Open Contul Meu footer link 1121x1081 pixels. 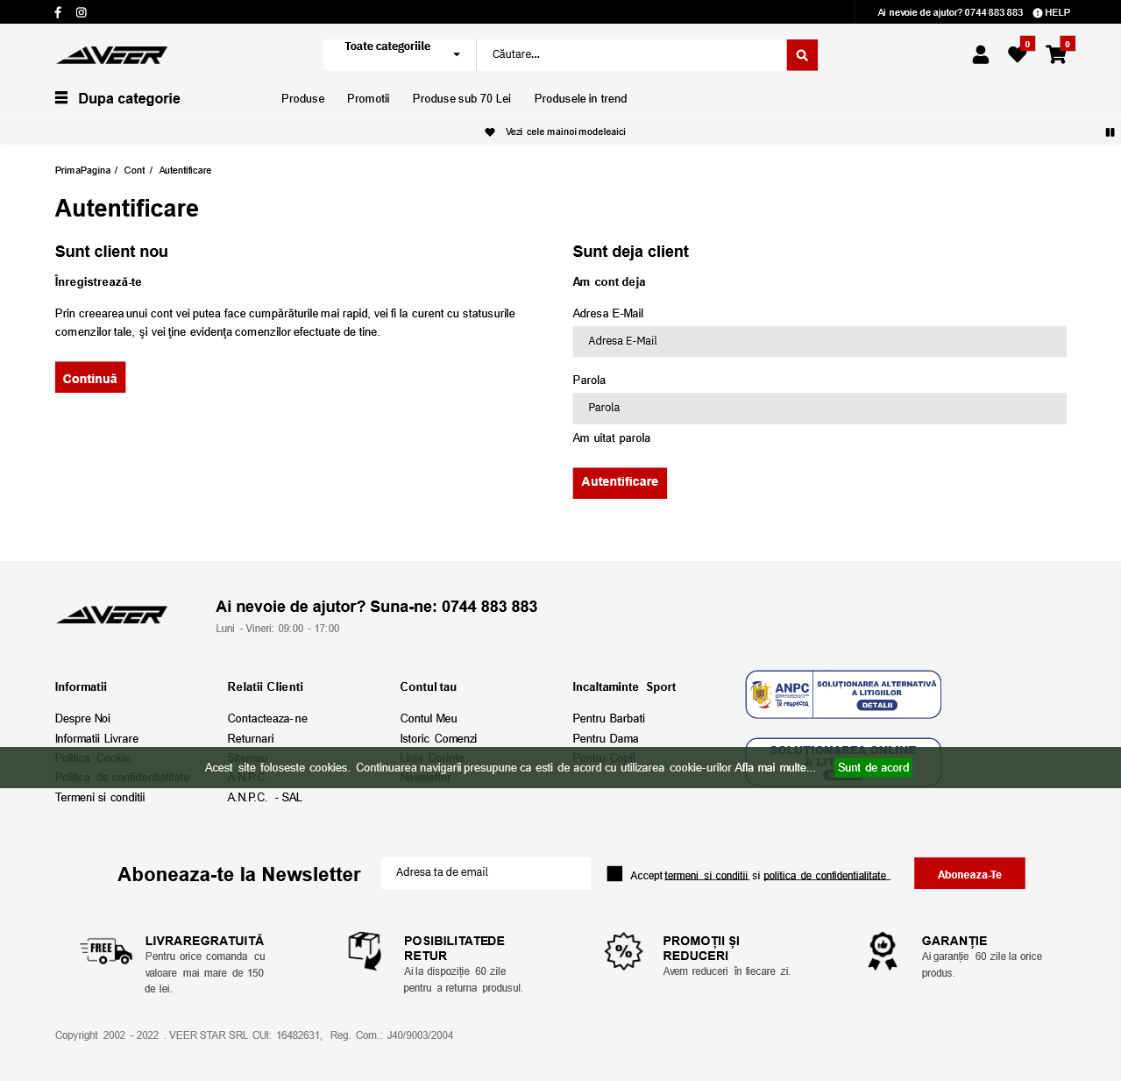429,719
